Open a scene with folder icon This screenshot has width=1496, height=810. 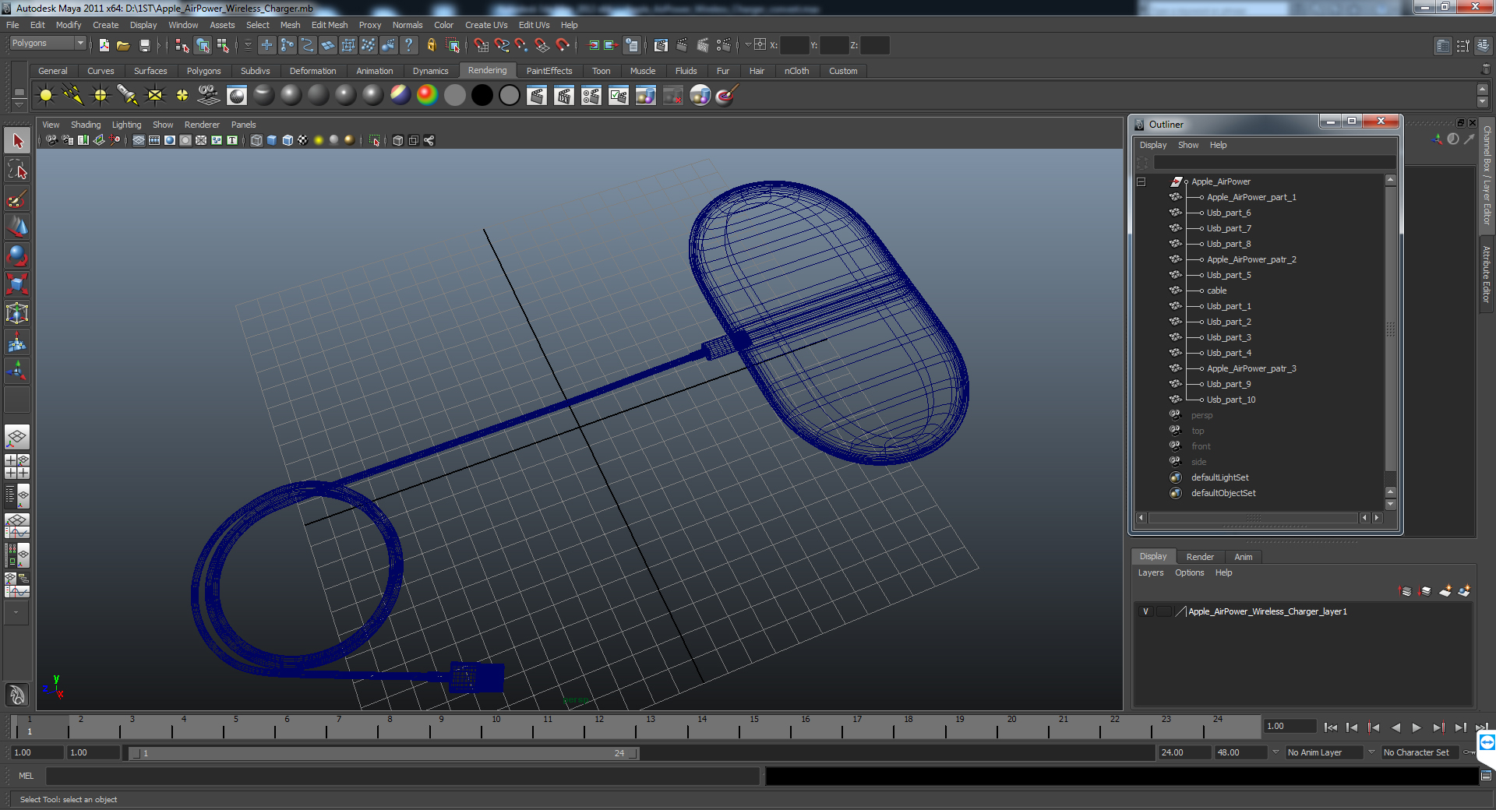[123, 45]
